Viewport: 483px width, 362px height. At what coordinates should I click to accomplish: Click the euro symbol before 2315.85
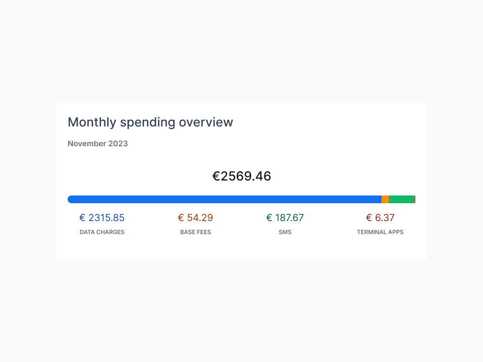point(82,218)
